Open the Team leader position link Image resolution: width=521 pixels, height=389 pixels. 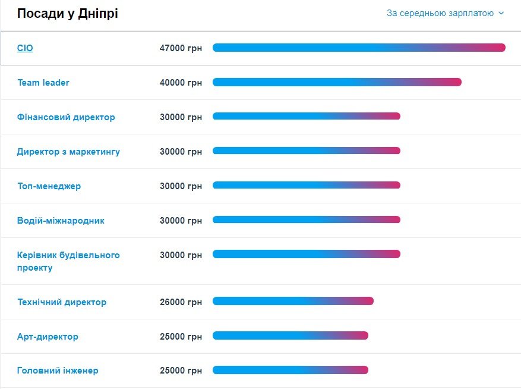pyautogui.click(x=43, y=83)
